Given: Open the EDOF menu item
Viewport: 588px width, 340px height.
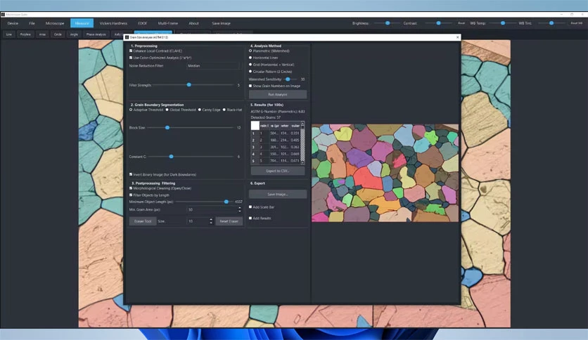Looking at the screenshot, I should [x=143, y=23].
